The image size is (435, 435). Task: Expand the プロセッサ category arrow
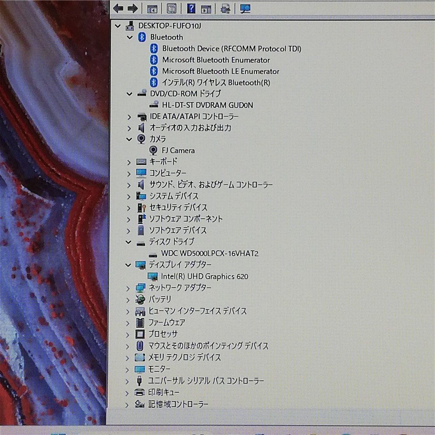[x=127, y=335]
